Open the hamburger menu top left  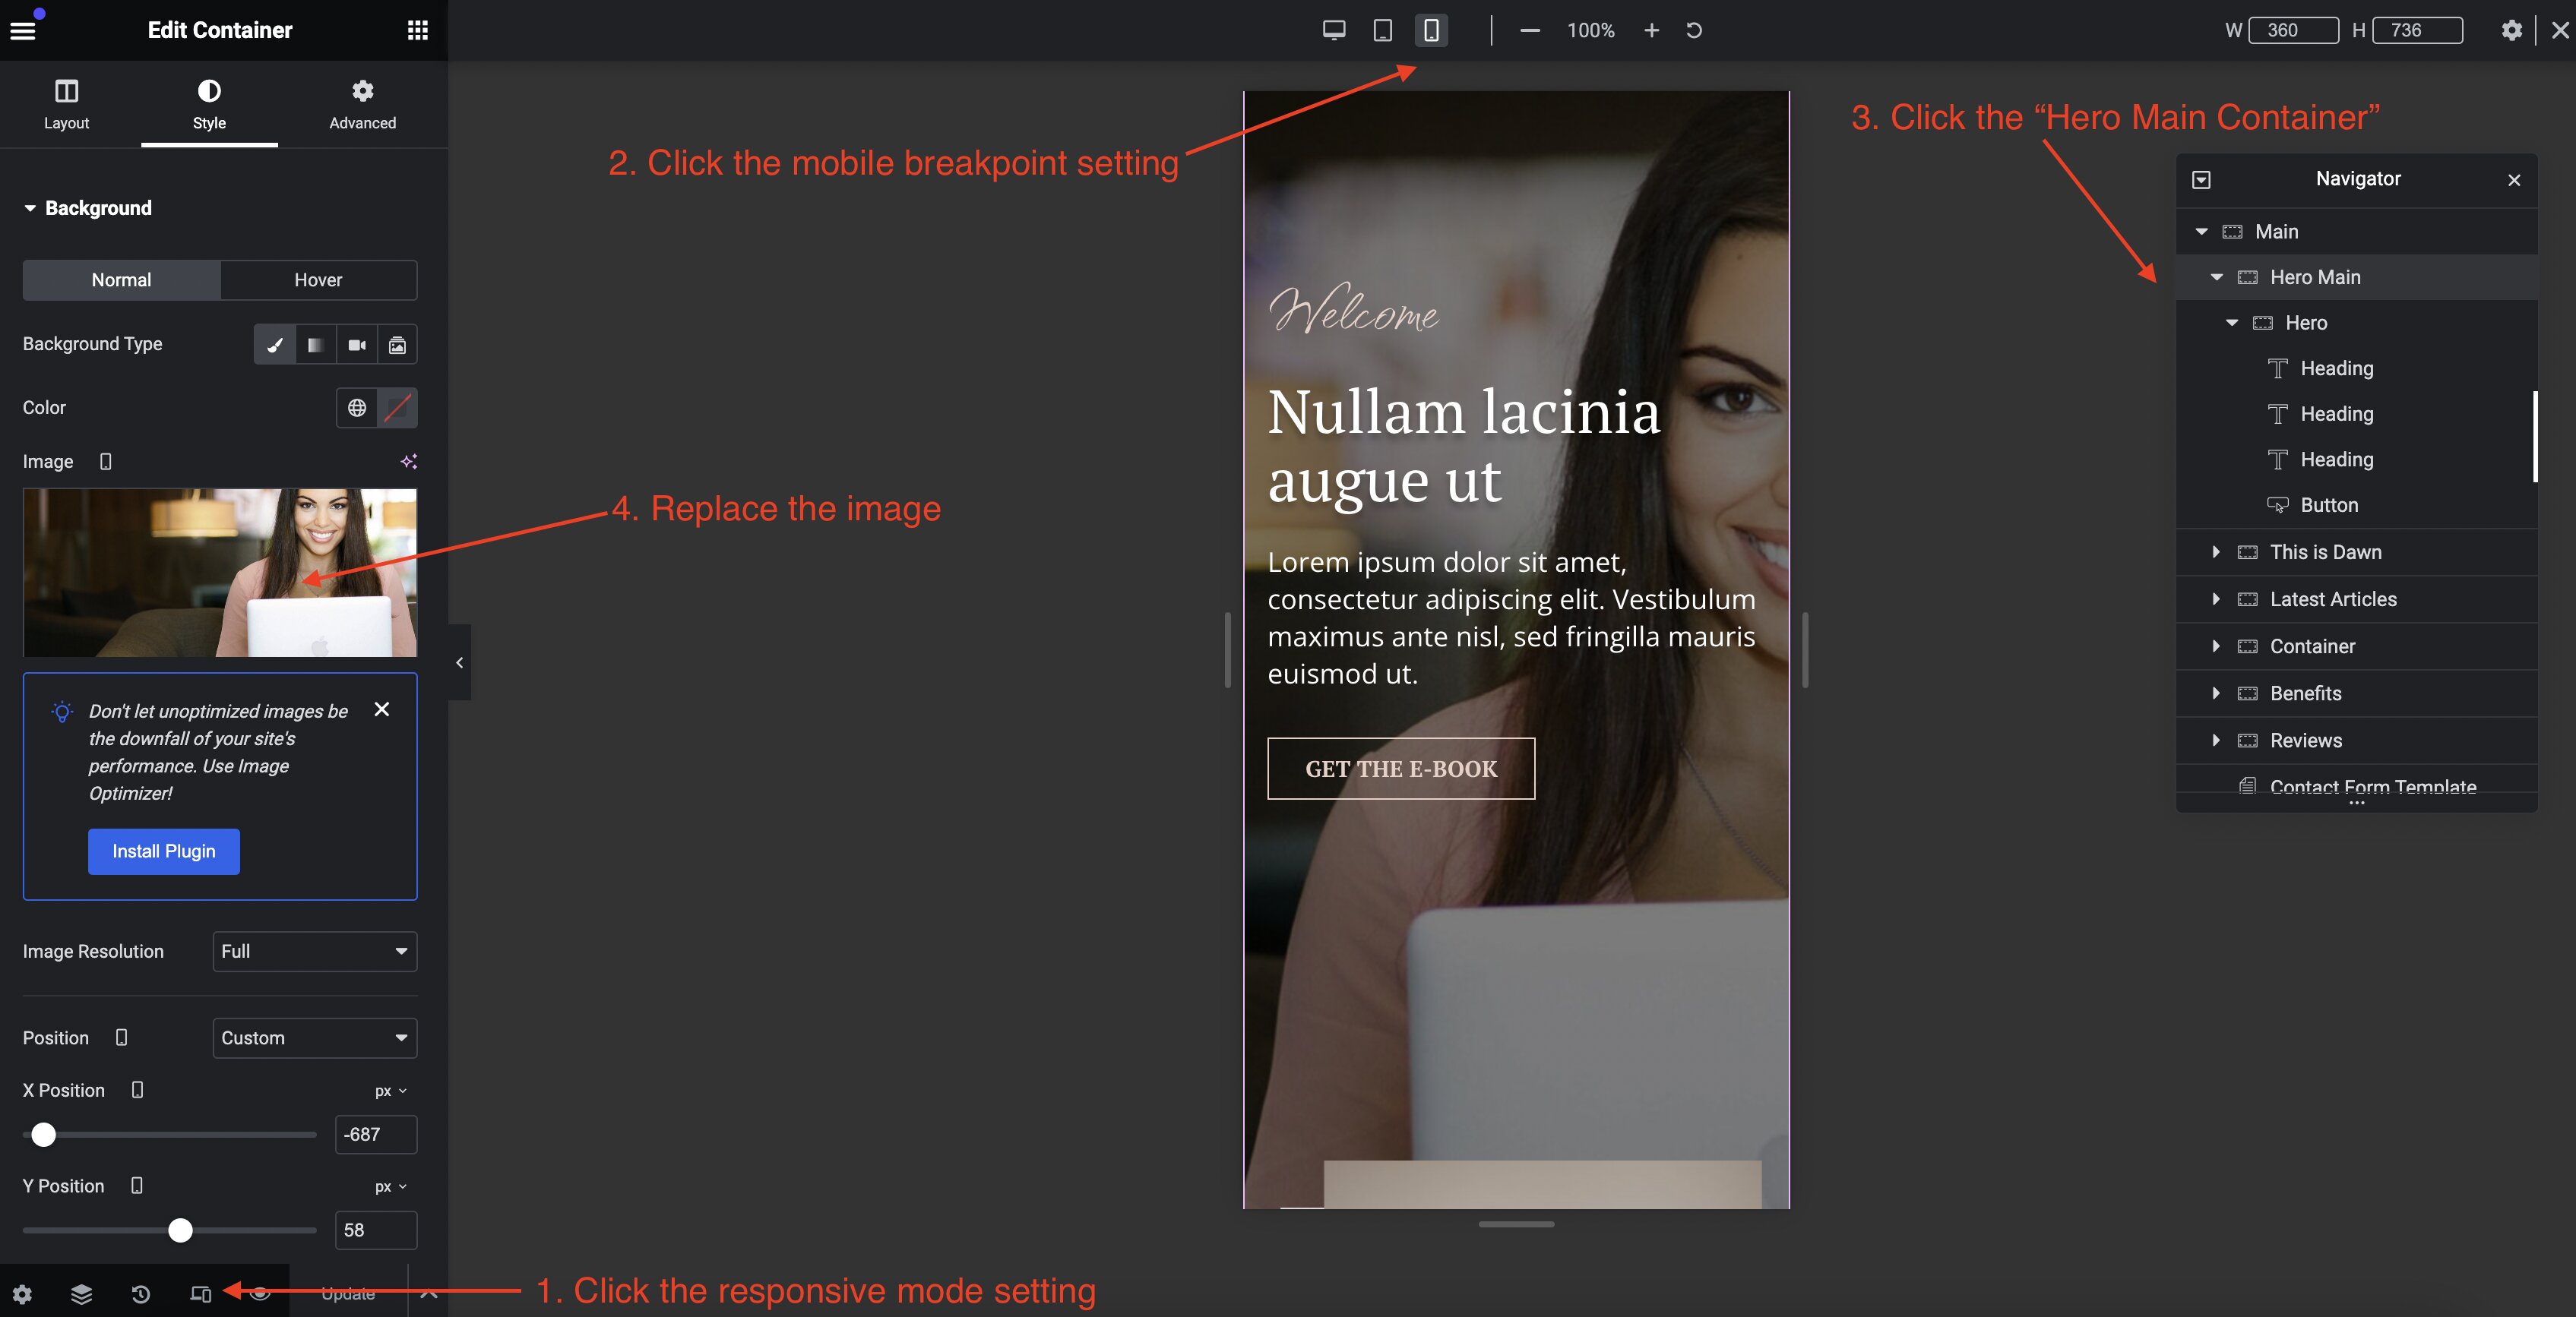[x=23, y=29]
